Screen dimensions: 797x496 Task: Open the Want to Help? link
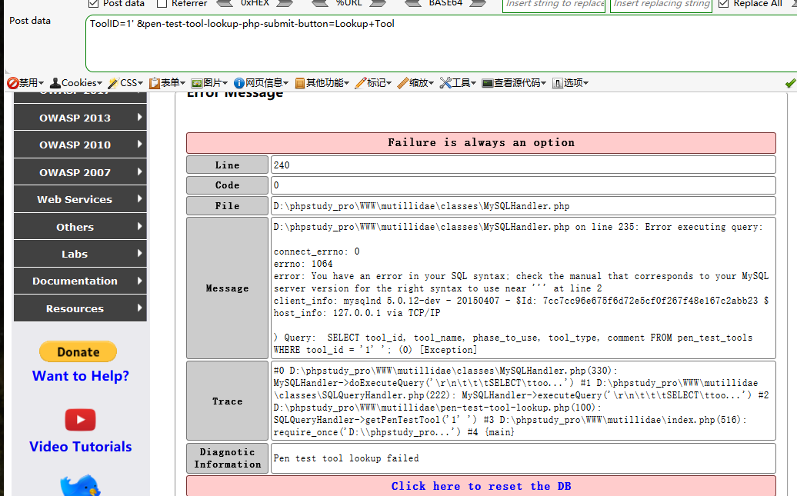[x=80, y=375]
